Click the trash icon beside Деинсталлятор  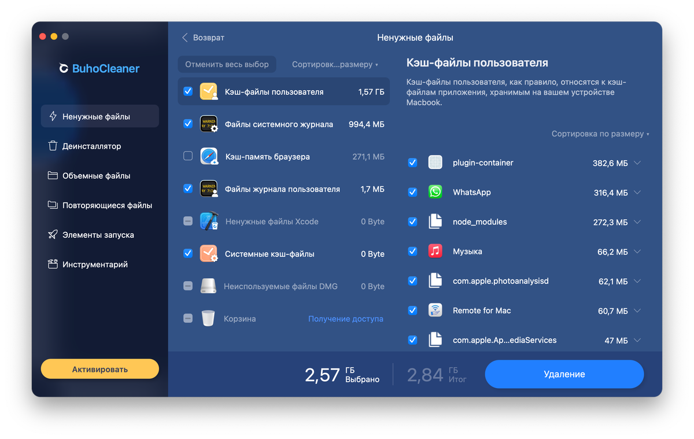[x=53, y=146]
